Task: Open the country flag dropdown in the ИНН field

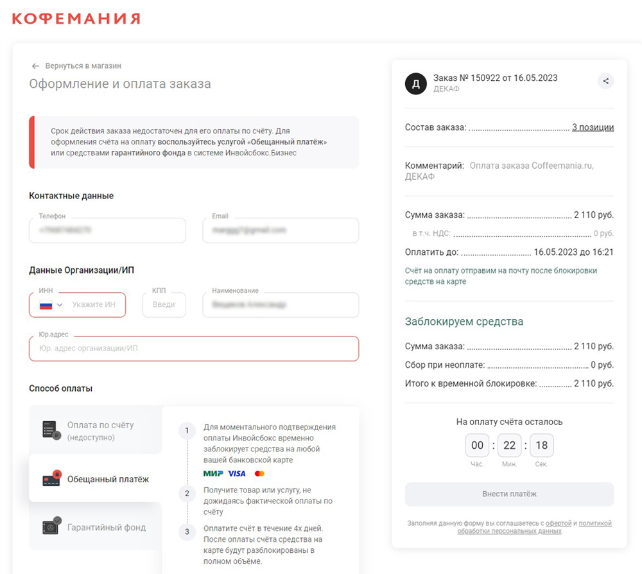Action: point(51,305)
